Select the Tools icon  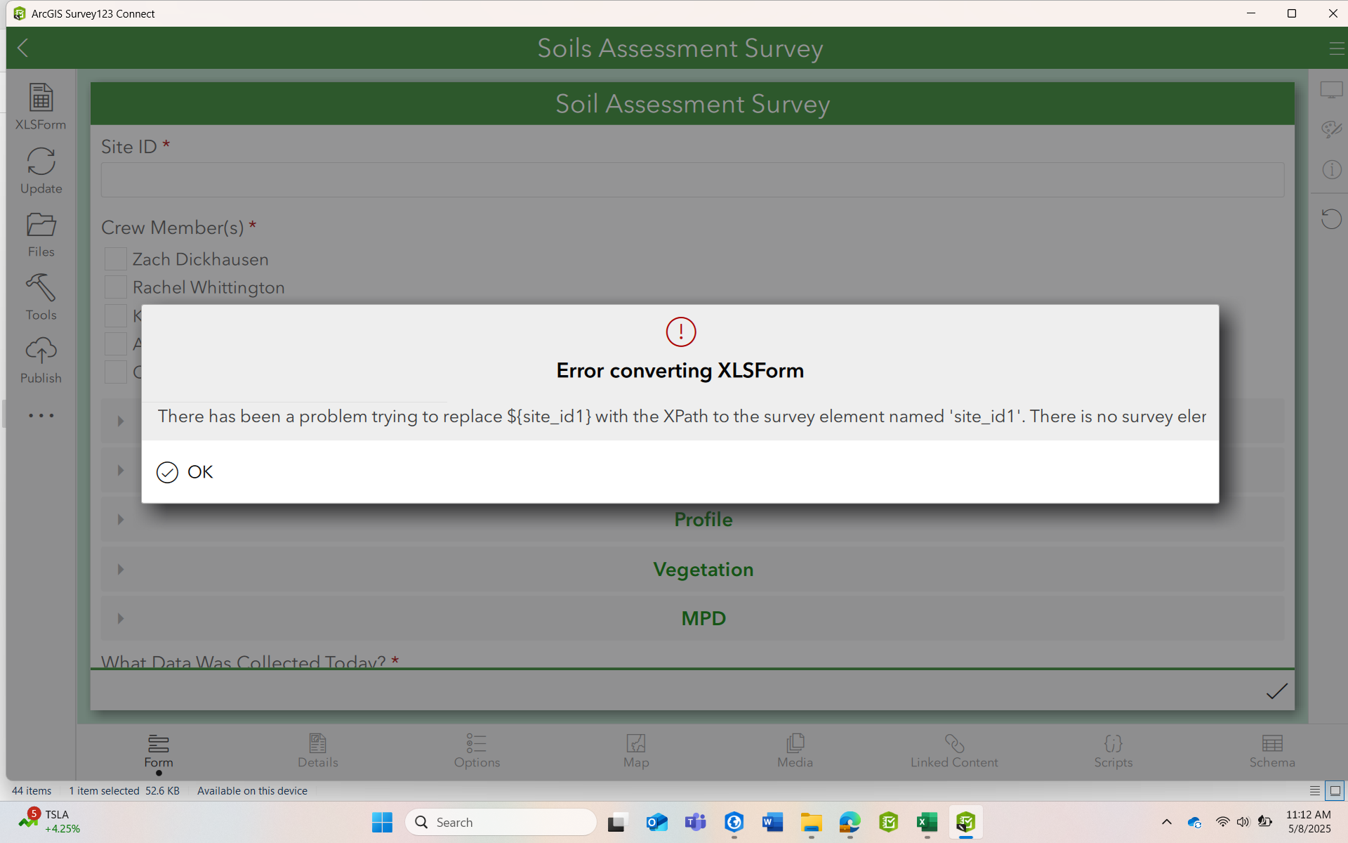point(40,296)
